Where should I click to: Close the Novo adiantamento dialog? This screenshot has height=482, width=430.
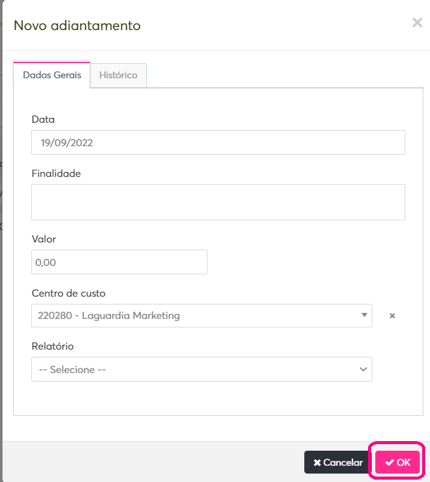[417, 23]
